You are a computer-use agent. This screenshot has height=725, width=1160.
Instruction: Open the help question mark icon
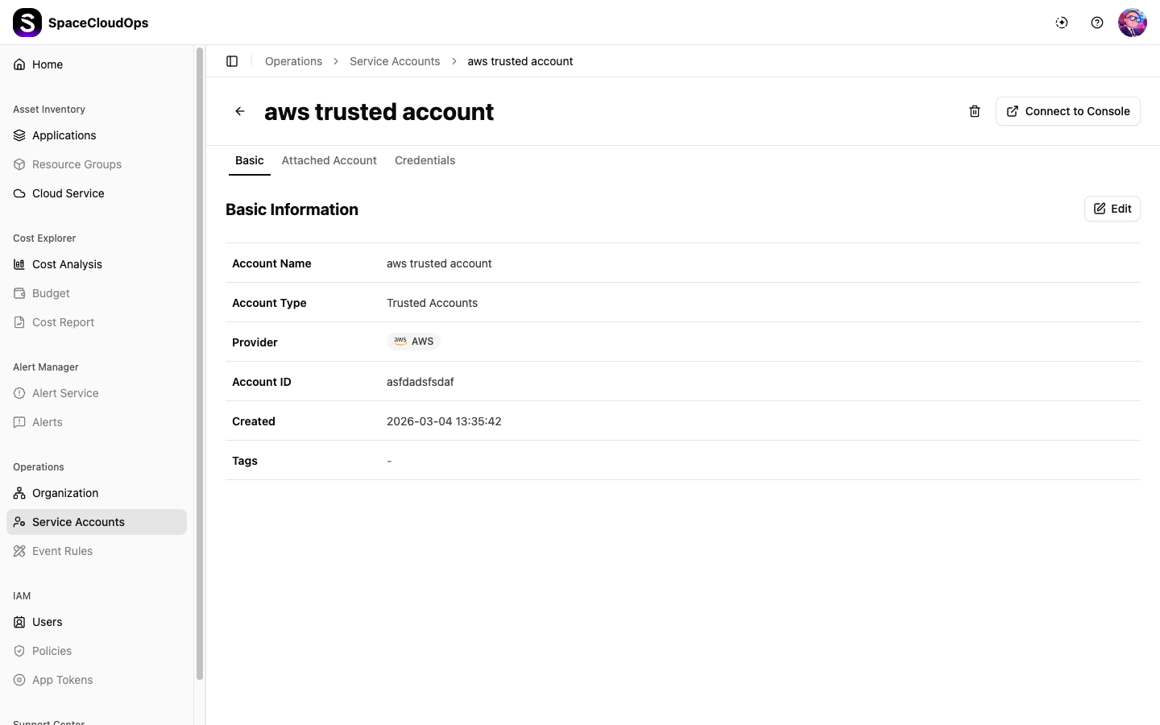(1097, 23)
